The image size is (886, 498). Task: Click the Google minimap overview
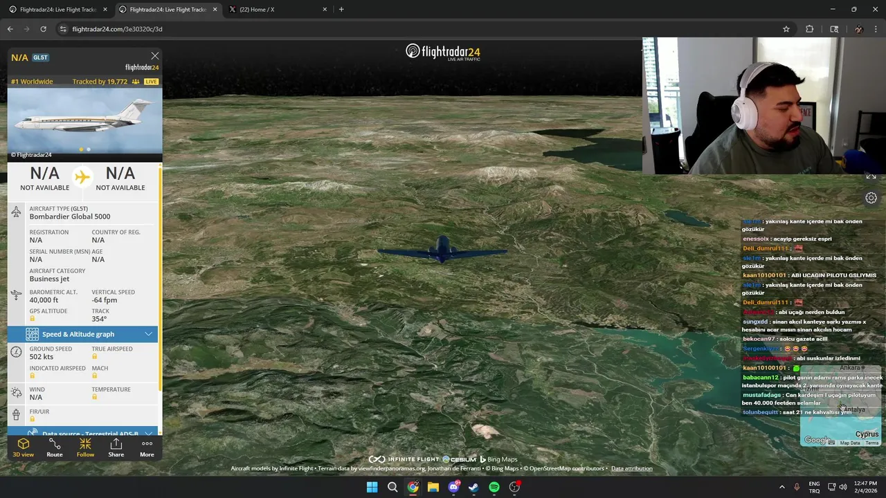click(842, 405)
